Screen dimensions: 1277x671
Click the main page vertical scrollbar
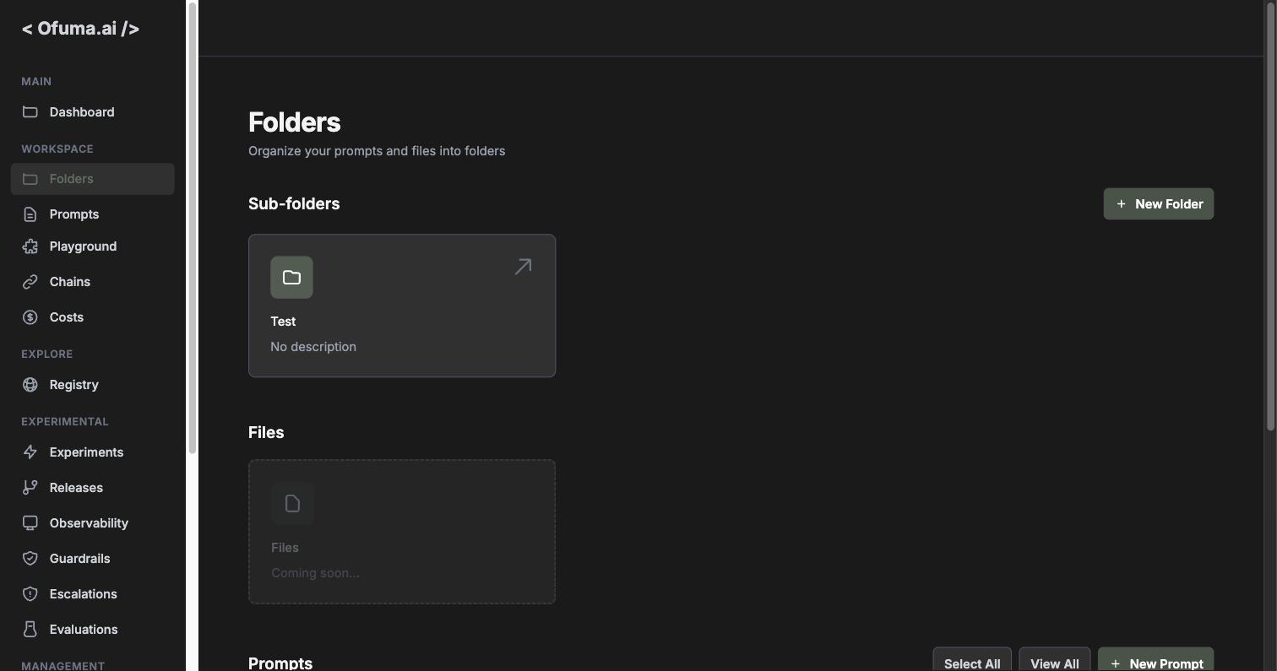tap(1270, 218)
